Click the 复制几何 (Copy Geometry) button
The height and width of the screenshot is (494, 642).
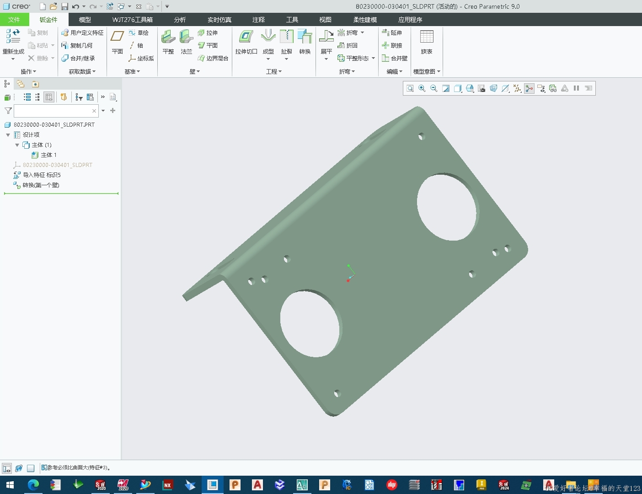77,46
